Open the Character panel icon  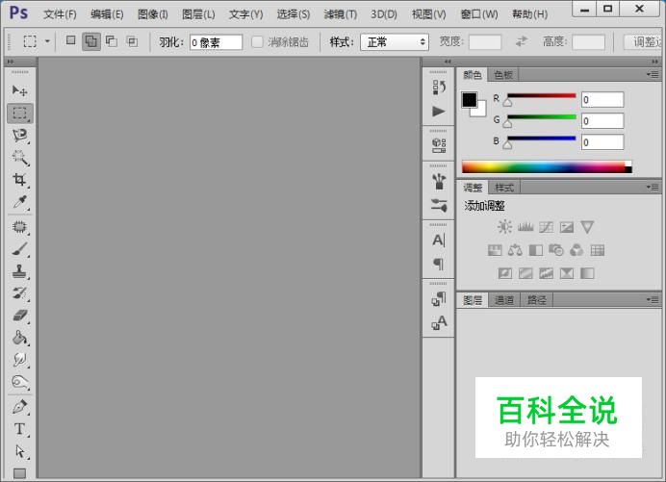438,241
